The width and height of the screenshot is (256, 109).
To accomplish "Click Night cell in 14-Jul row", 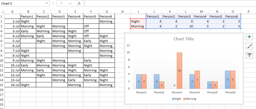I will pos(28,85).
